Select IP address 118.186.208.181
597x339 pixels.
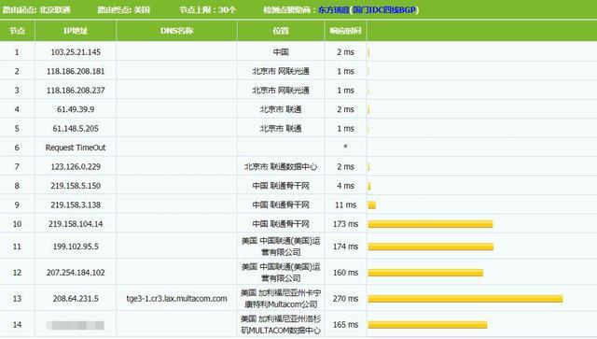coord(76,71)
